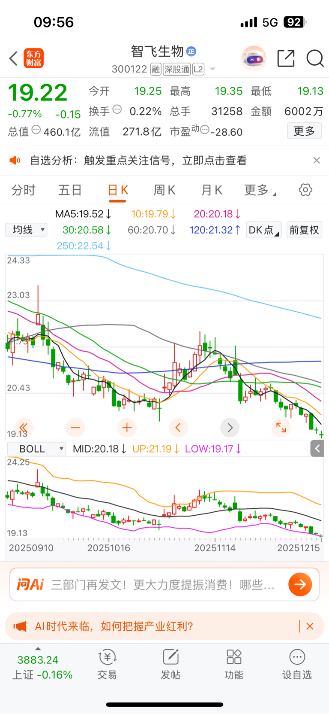
Task: Dismiss the 自选分析 notice bar
Action: [x=317, y=160]
